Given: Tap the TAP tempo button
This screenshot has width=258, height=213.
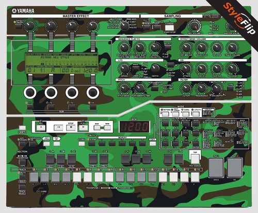Looking at the screenshot, I should point(195,159).
